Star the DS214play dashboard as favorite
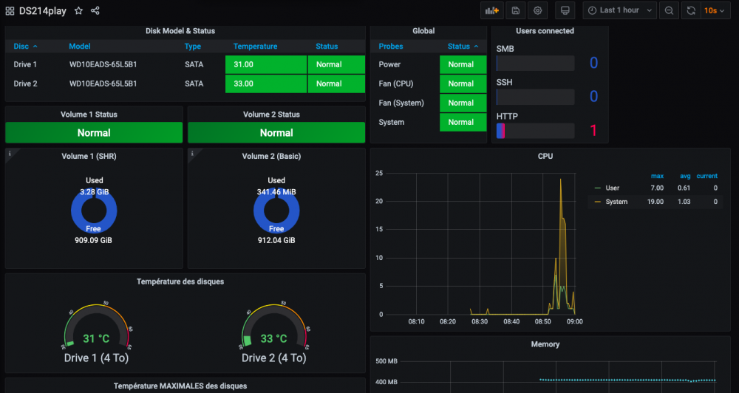Image resolution: width=739 pixels, height=393 pixels. coord(79,11)
